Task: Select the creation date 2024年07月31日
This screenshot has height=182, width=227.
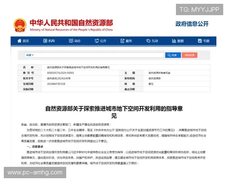Action: [56, 84]
